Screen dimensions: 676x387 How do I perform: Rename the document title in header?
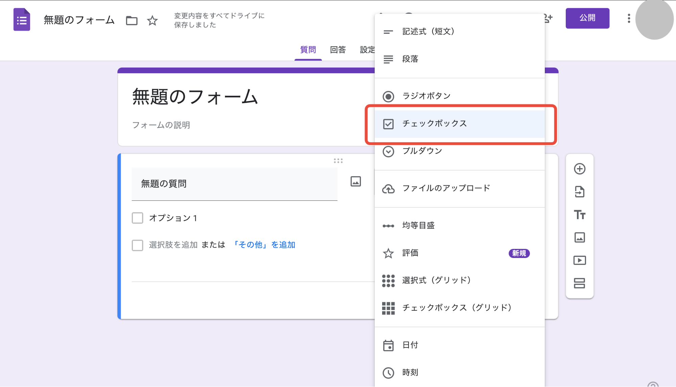coord(79,20)
